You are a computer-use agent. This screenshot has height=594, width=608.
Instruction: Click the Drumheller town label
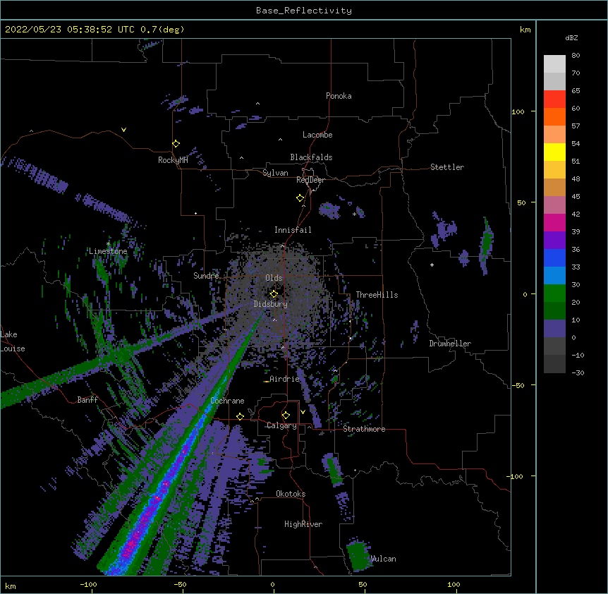pyautogui.click(x=450, y=344)
